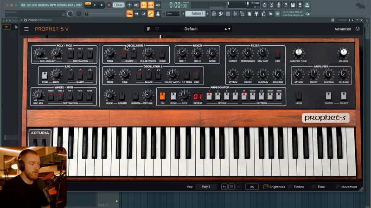Click the save project floppy icon

click(293, 5)
